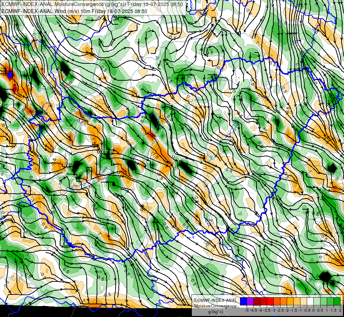Pick the legend swatch between -3 and -2.5
The image size is (344, 317).
(x=277, y=301)
